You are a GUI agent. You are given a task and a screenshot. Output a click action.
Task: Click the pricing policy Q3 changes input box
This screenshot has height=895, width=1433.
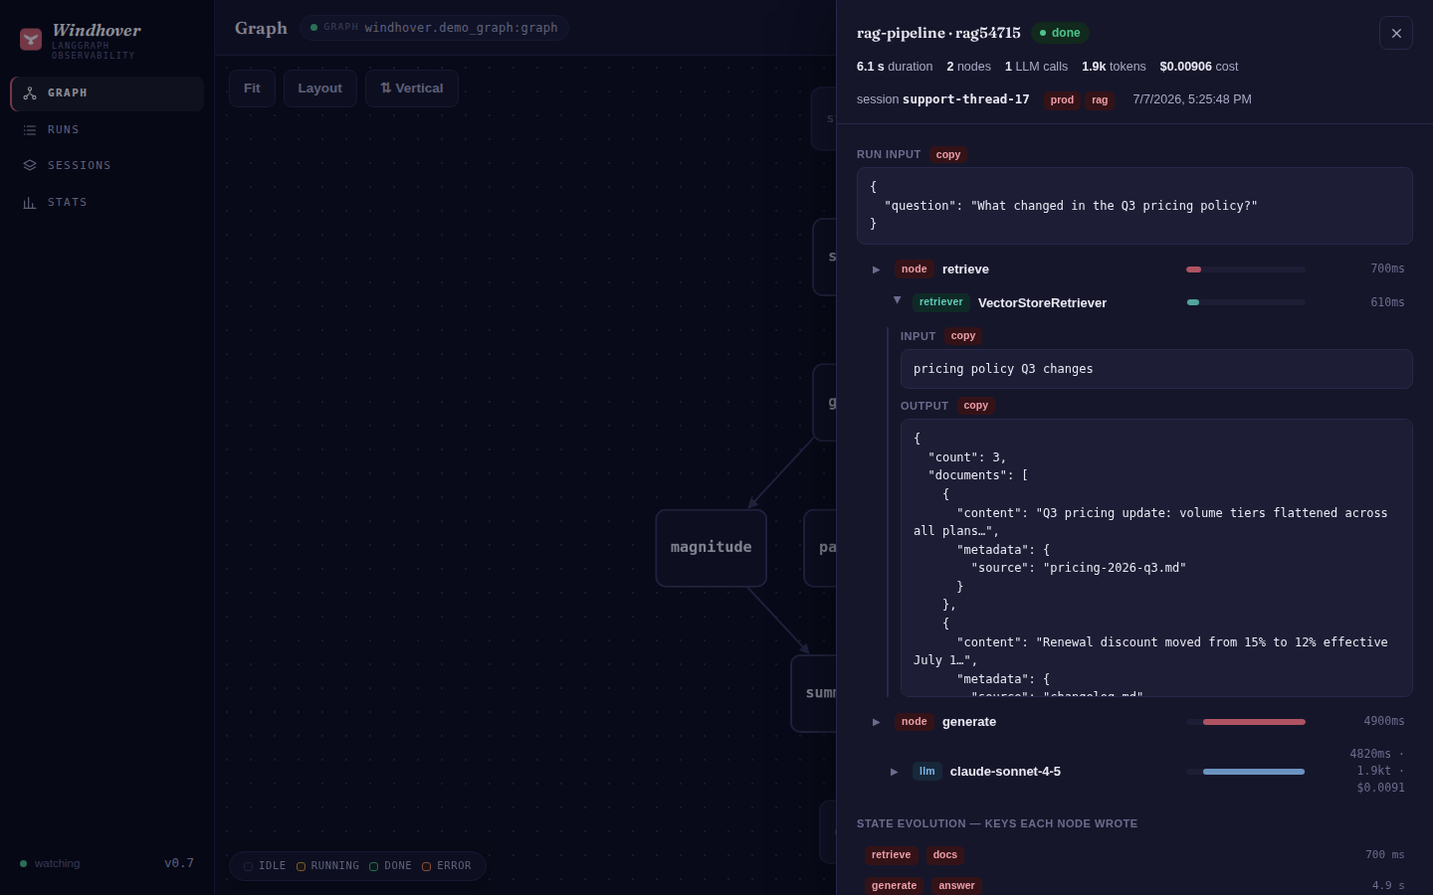[x=1156, y=369]
